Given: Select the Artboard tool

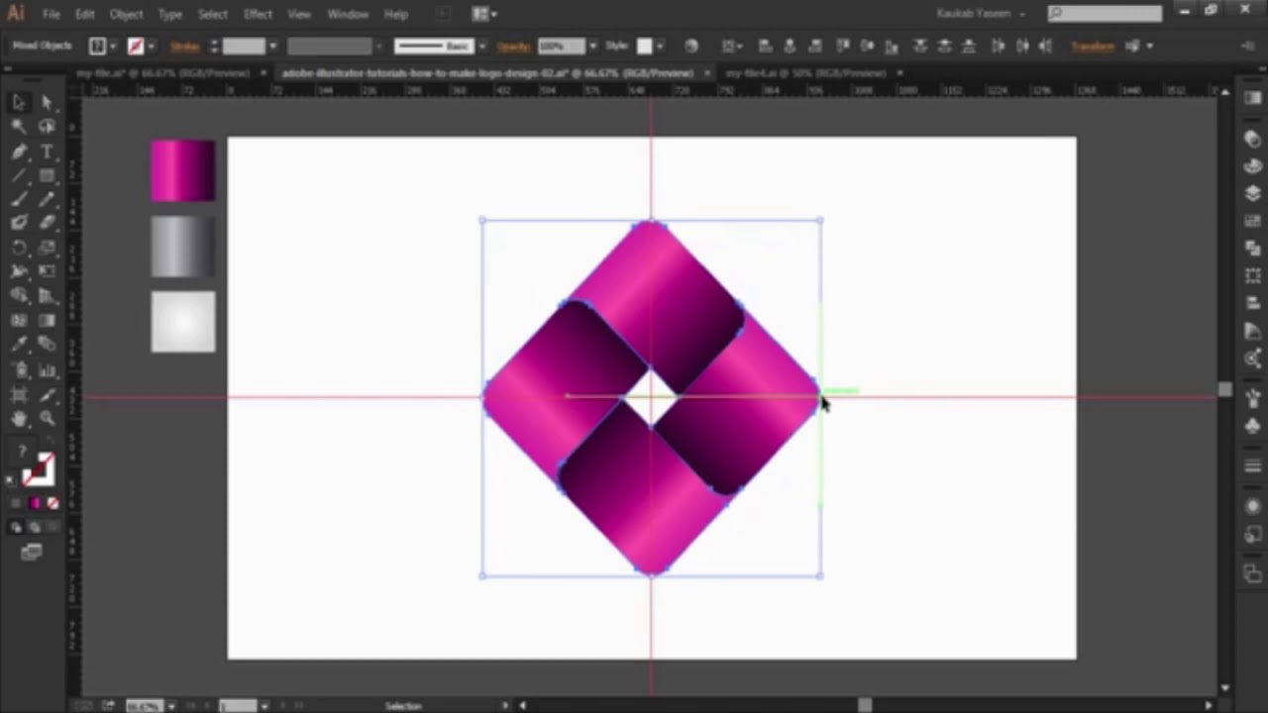Looking at the screenshot, I should tap(19, 395).
